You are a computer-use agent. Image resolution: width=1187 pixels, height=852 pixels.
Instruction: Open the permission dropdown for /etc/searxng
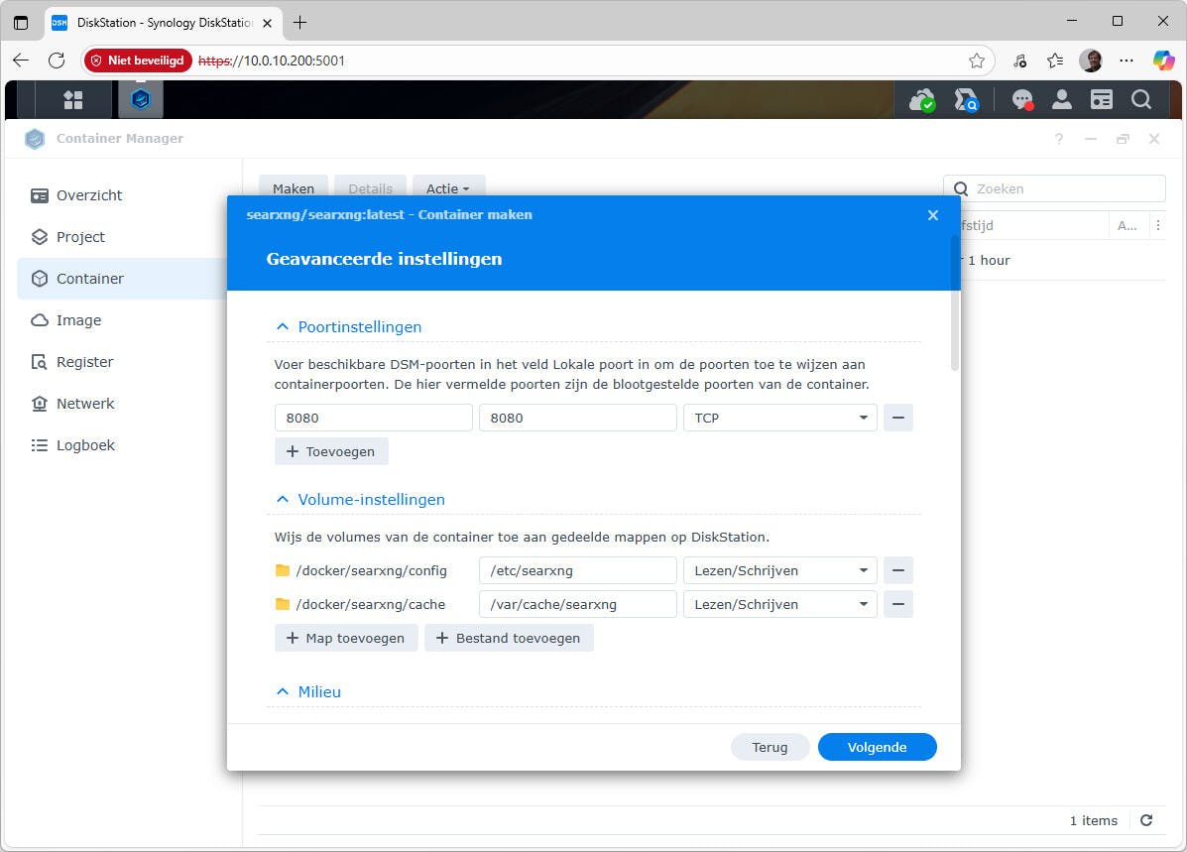[x=779, y=570]
